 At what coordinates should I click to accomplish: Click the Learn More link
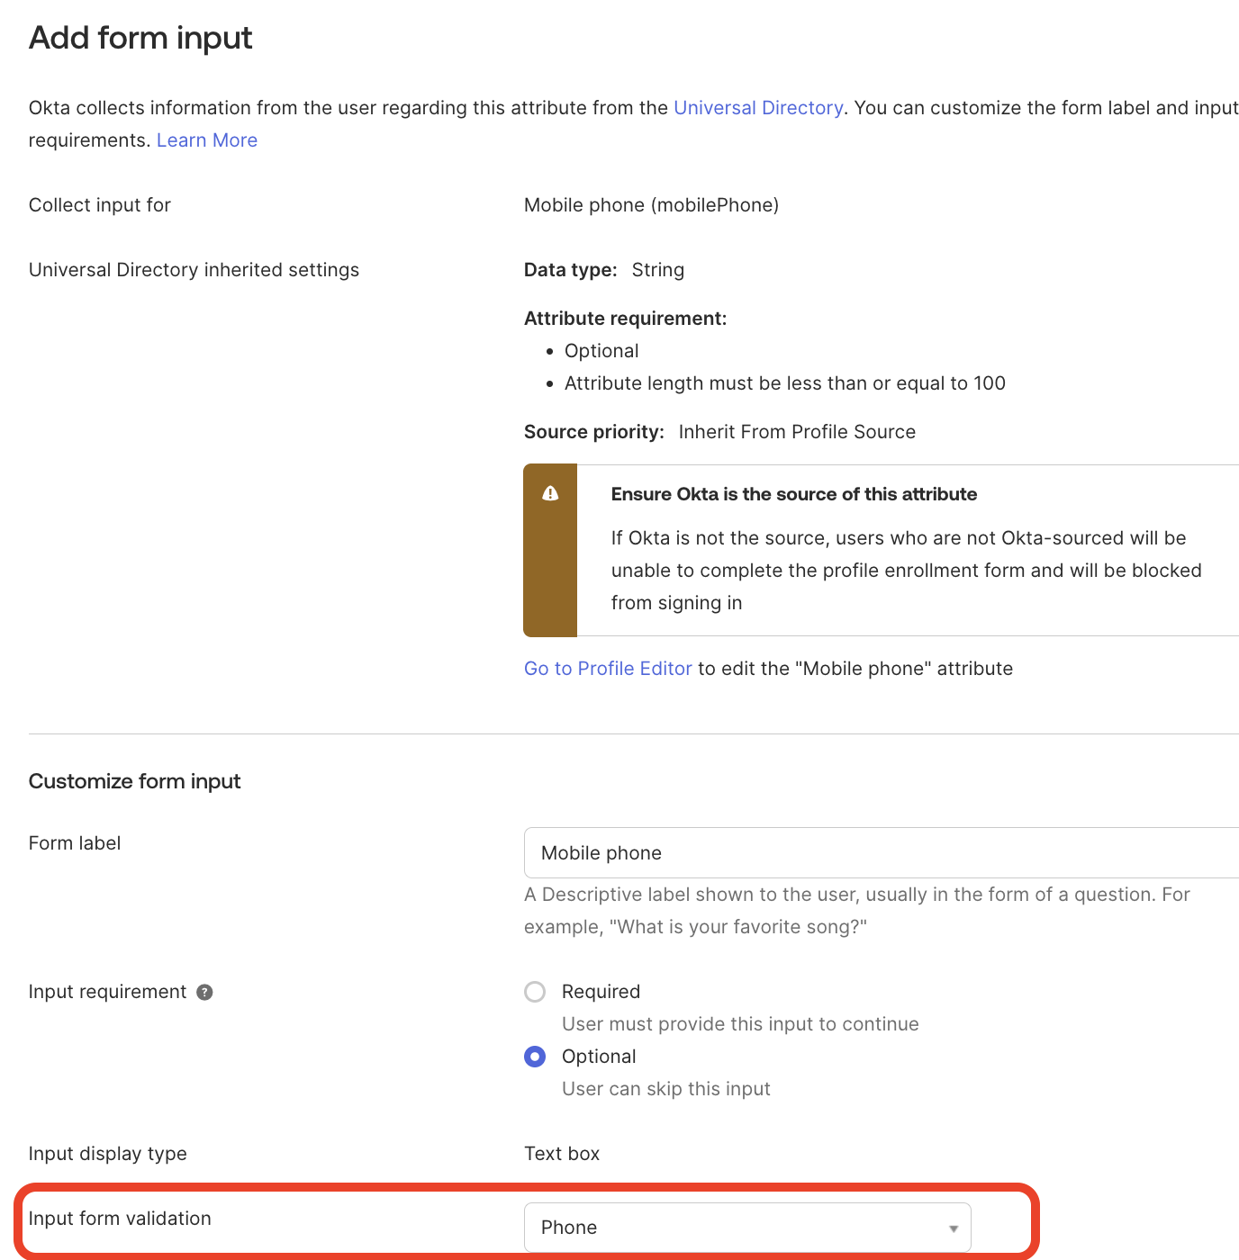(x=206, y=139)
